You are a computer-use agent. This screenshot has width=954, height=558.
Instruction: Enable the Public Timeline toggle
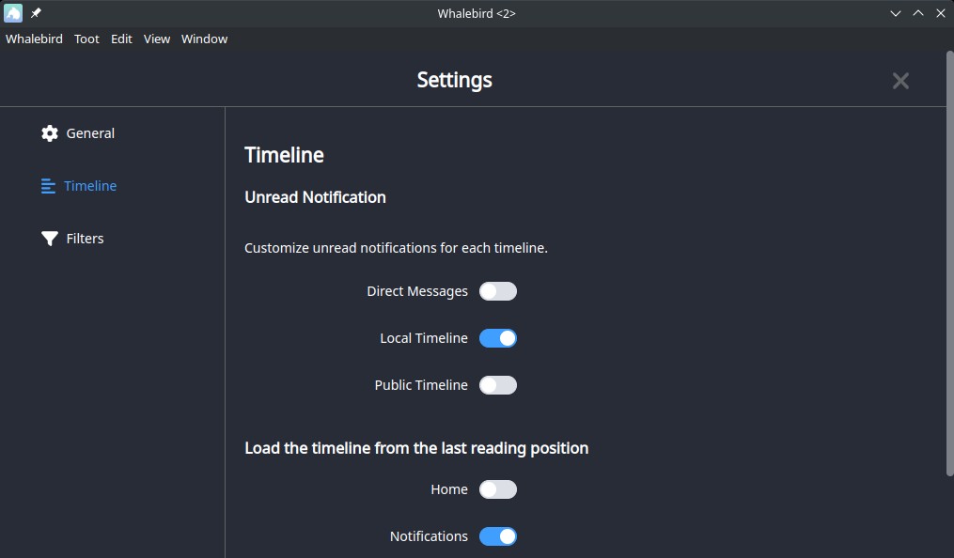[x=498, y=385]
